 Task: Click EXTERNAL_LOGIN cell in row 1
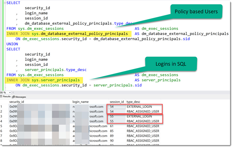pos(139,107)
